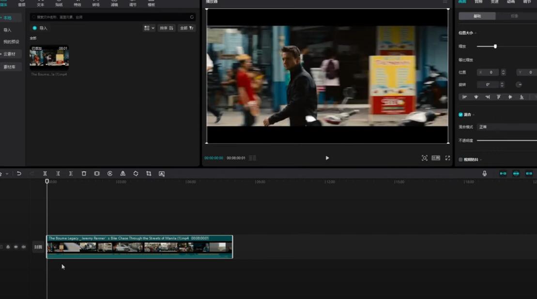
Task: Click the 封面 cover button on track
Action: tap(38, 247)
